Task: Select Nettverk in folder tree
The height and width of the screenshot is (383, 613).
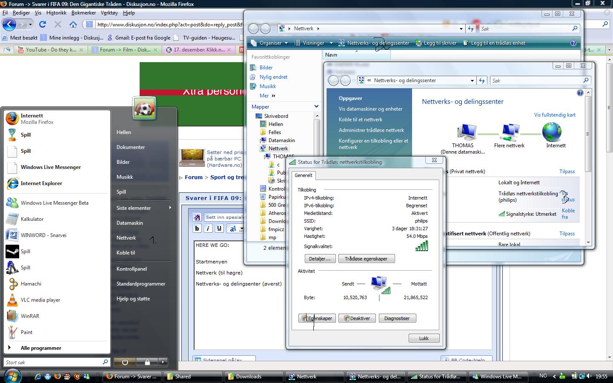Action: click(x=278, y=149)
